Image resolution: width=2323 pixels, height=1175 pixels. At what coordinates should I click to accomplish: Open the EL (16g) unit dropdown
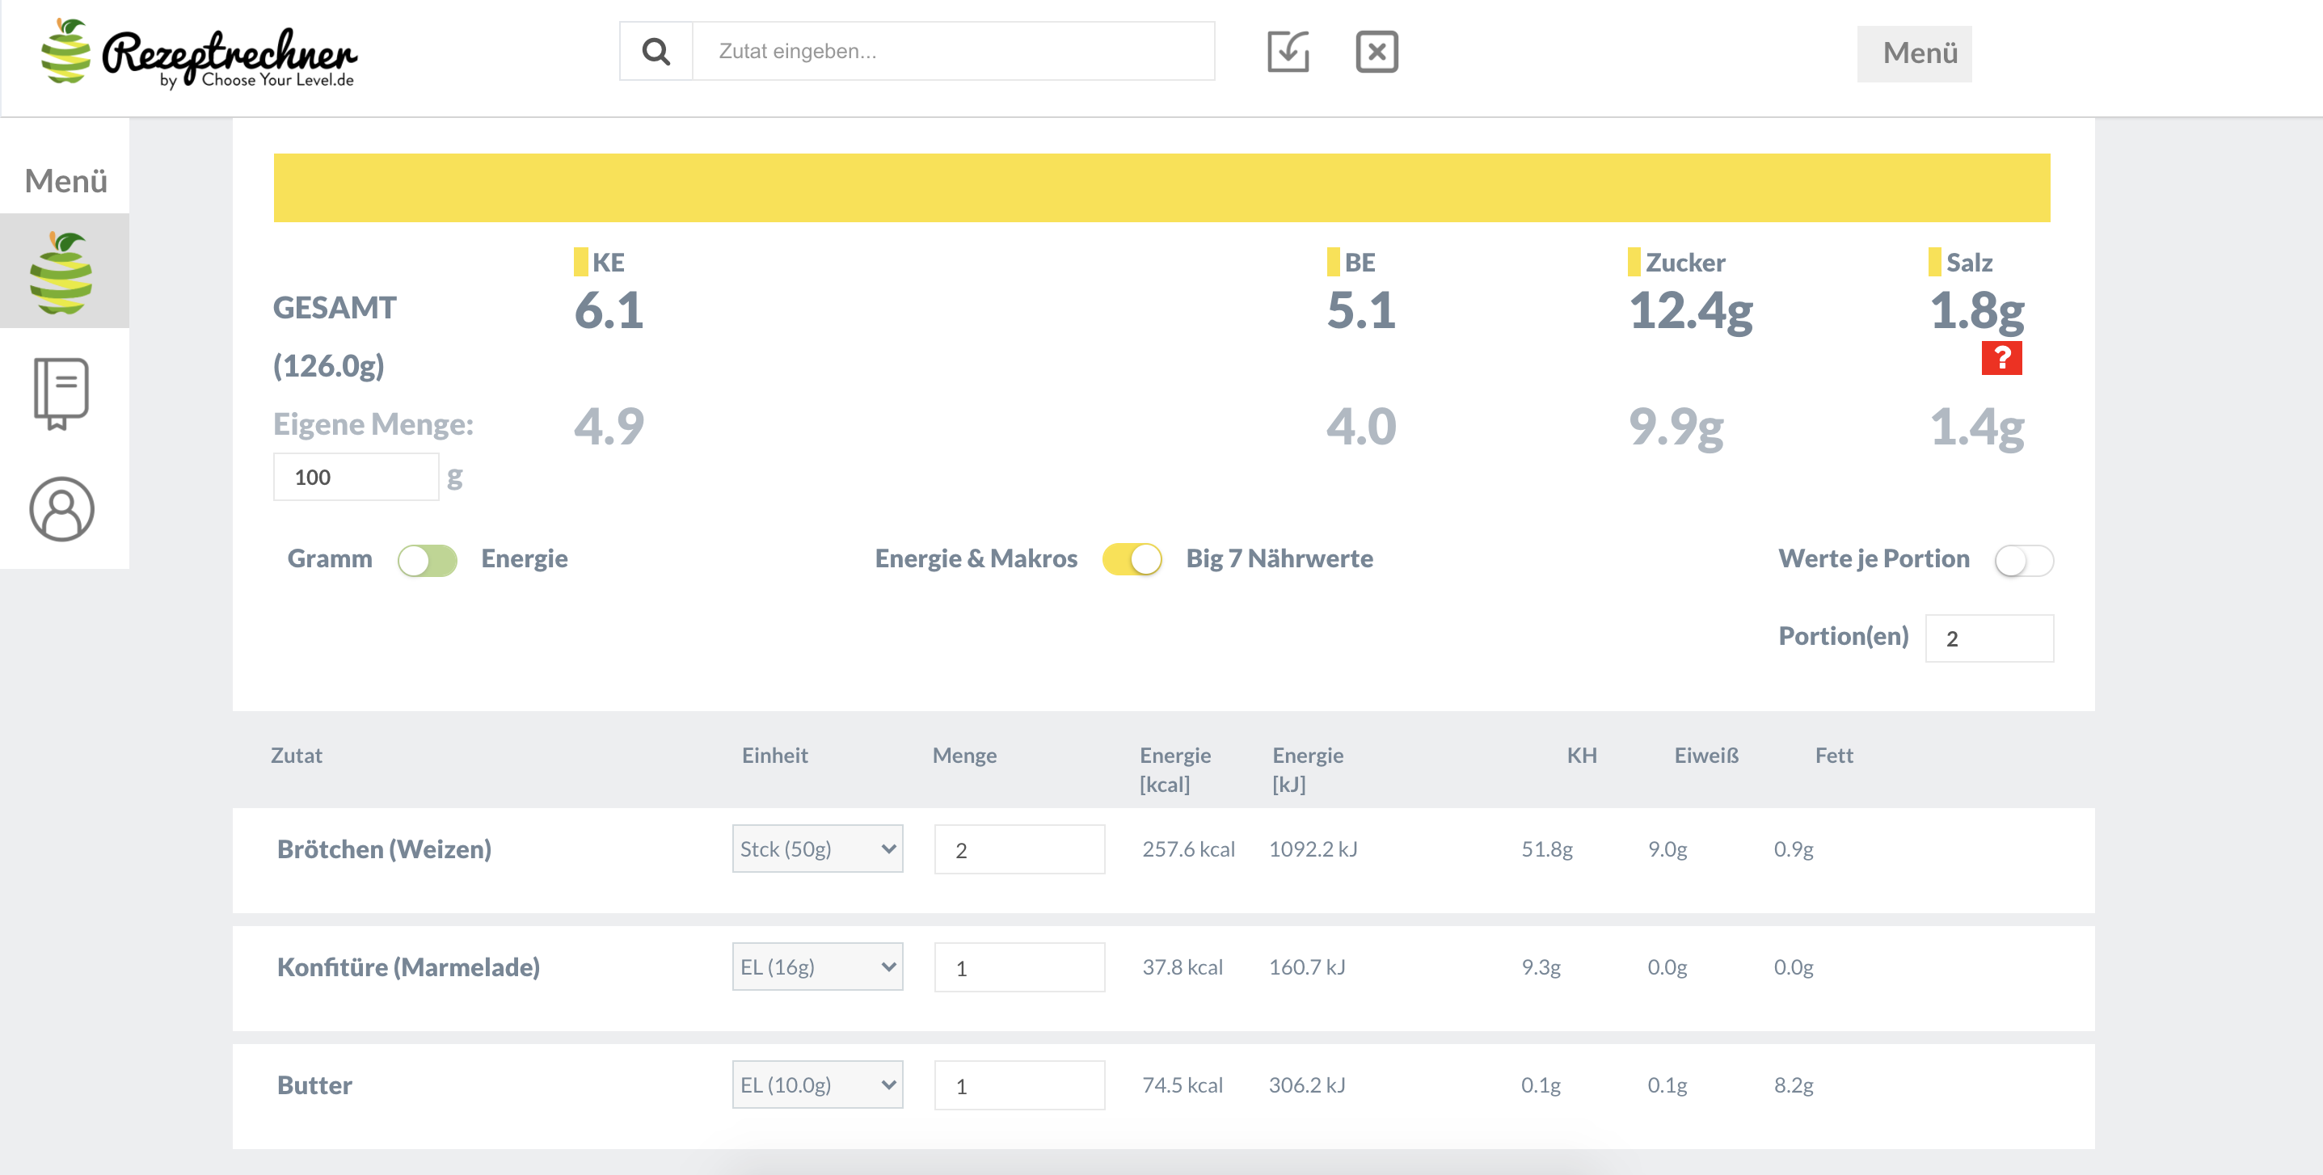click(817, 967)
